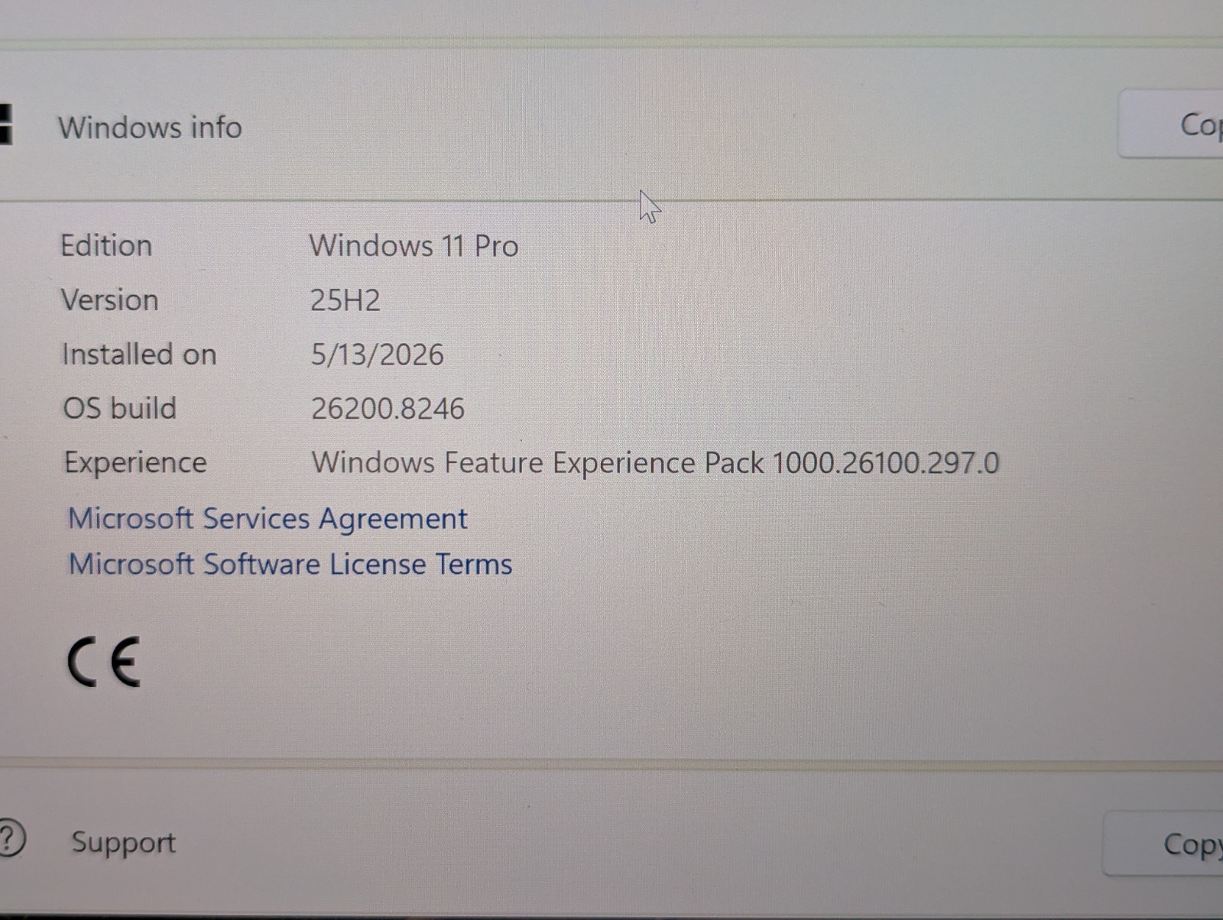Expand the Support section

click(x=611, y=842)
